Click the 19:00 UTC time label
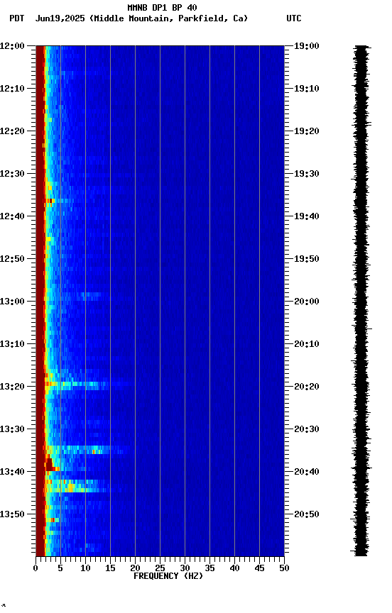Screen dimensions: 392x613 (307, 46)
